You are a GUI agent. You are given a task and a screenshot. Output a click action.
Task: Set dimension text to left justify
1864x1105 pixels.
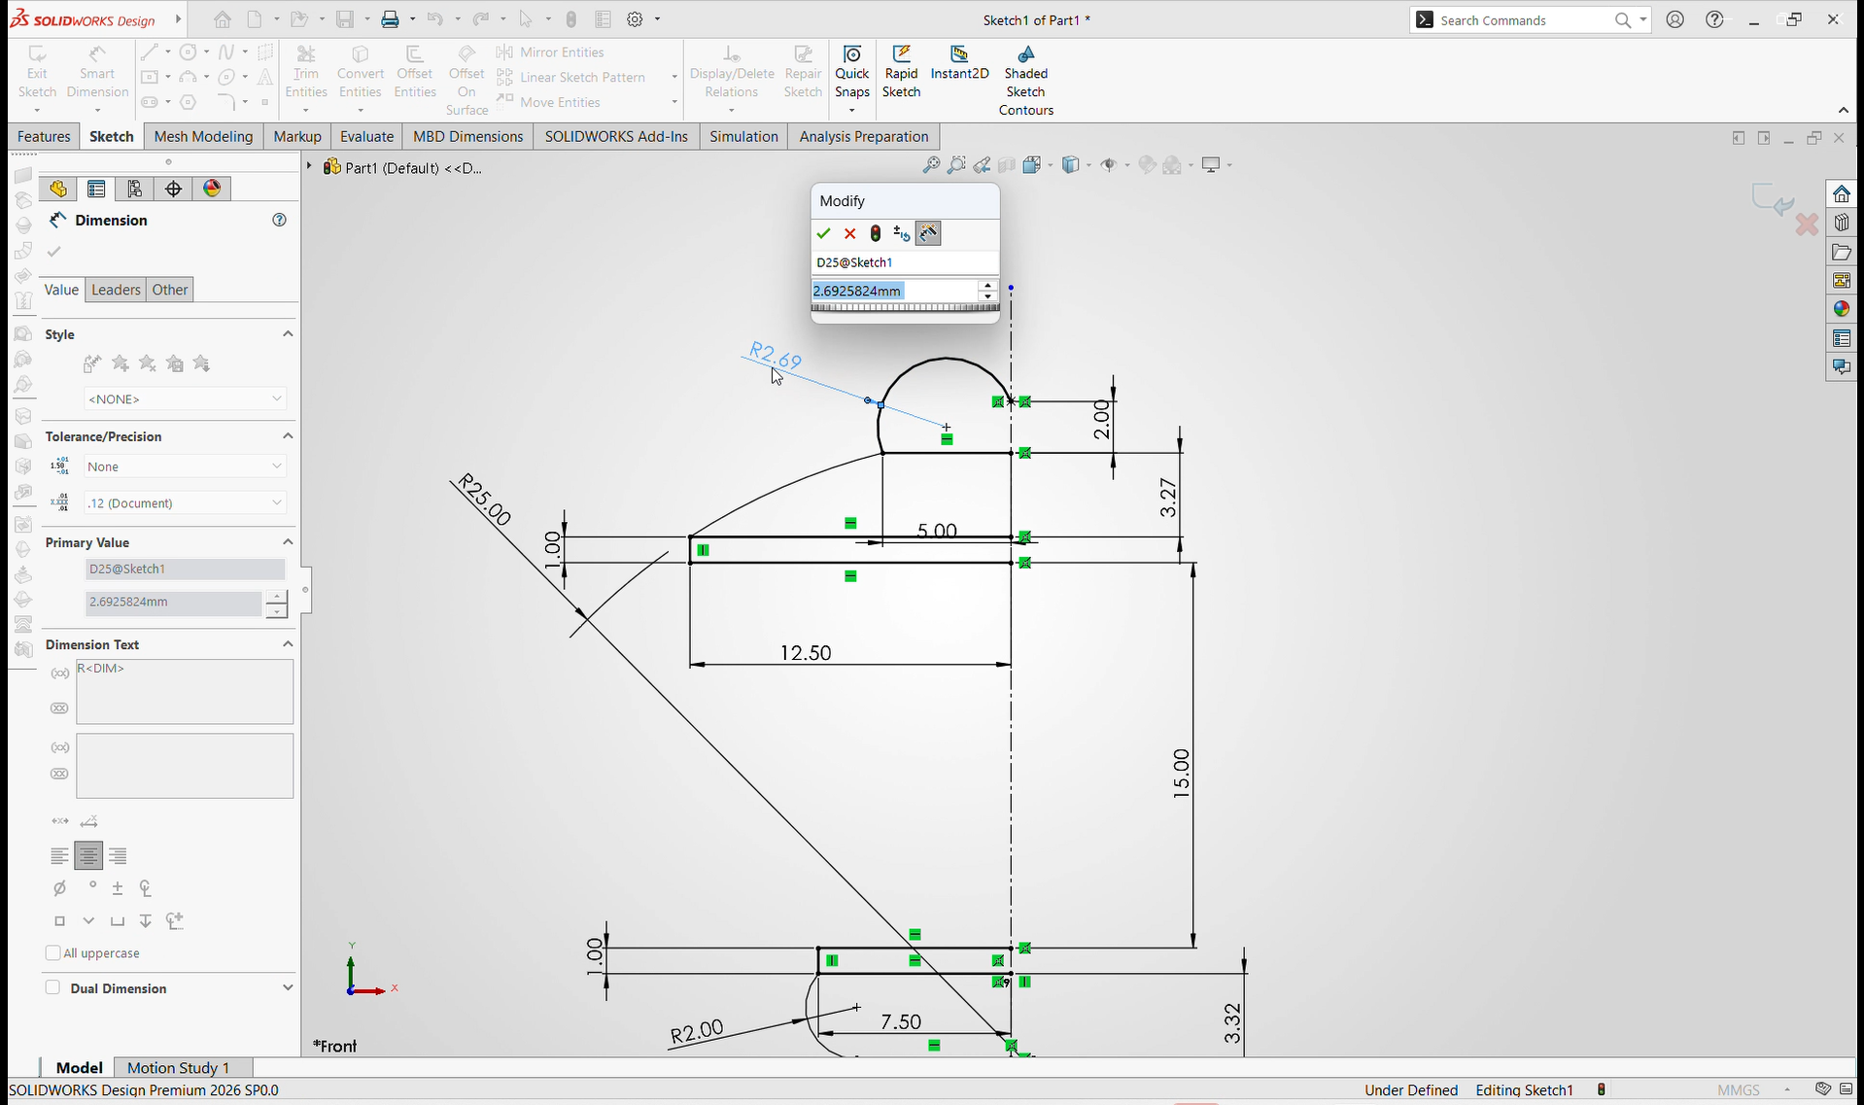pyautogui.click(x=59, y=856)
